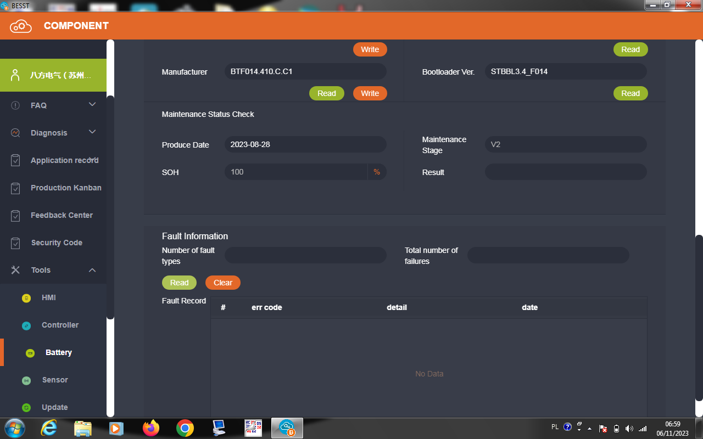
Task: Launch Internet Explorer from the taskbar
Action: pos(49,428)
